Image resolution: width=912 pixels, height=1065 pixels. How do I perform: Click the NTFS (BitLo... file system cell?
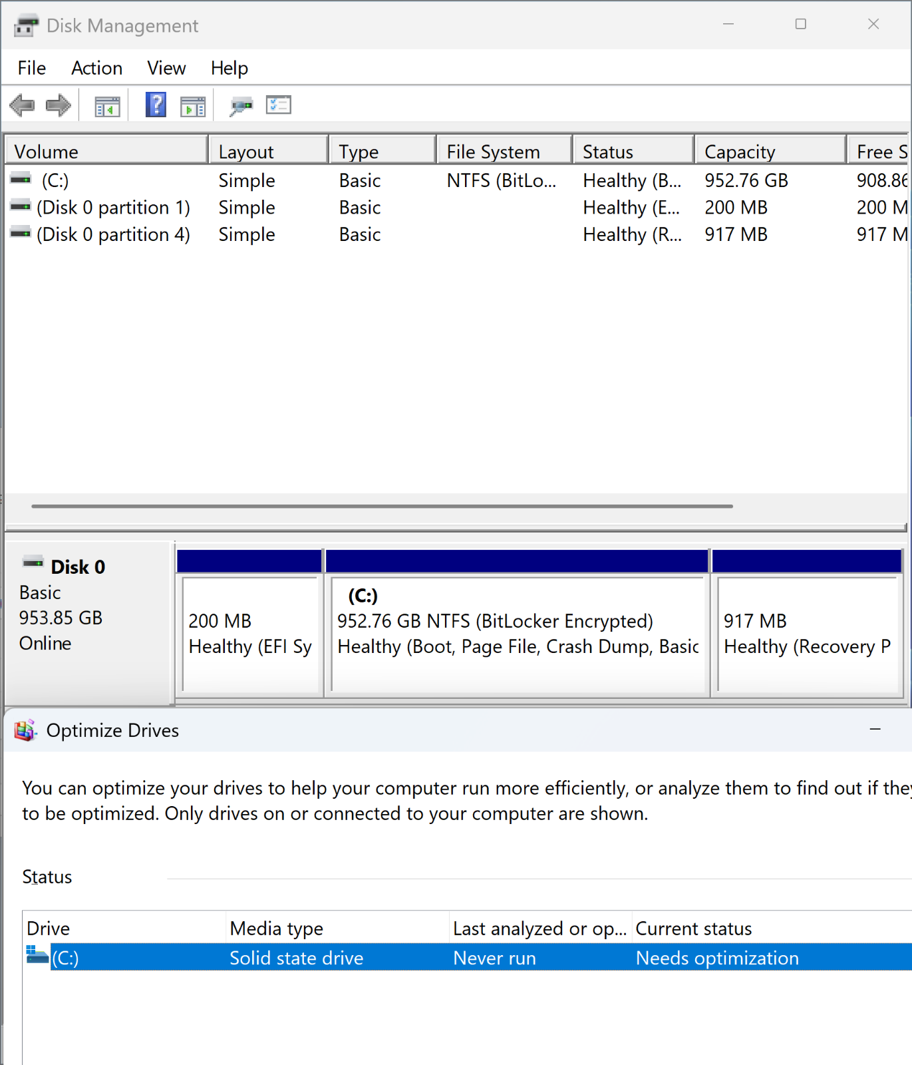(502, 180)
